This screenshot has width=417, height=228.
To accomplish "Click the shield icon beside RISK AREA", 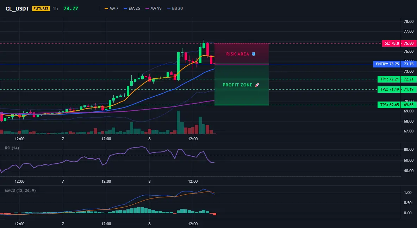I will click(x=254, y=54).
